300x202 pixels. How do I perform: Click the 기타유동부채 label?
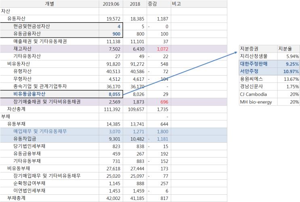27,161
